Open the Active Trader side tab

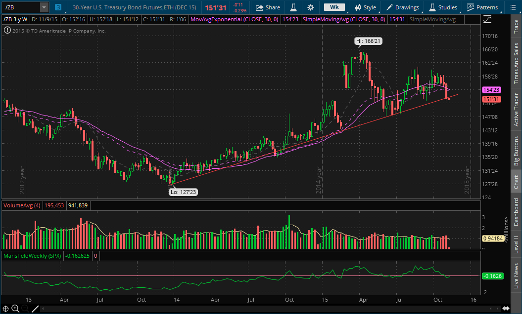click(517, 110)
